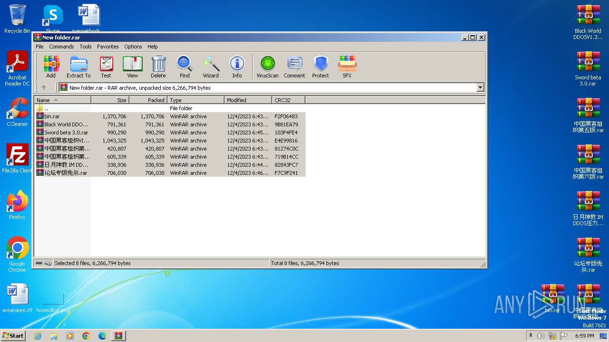Open the View file tool
The height and width of the screenshot is (342, 609).
point(132,66)
